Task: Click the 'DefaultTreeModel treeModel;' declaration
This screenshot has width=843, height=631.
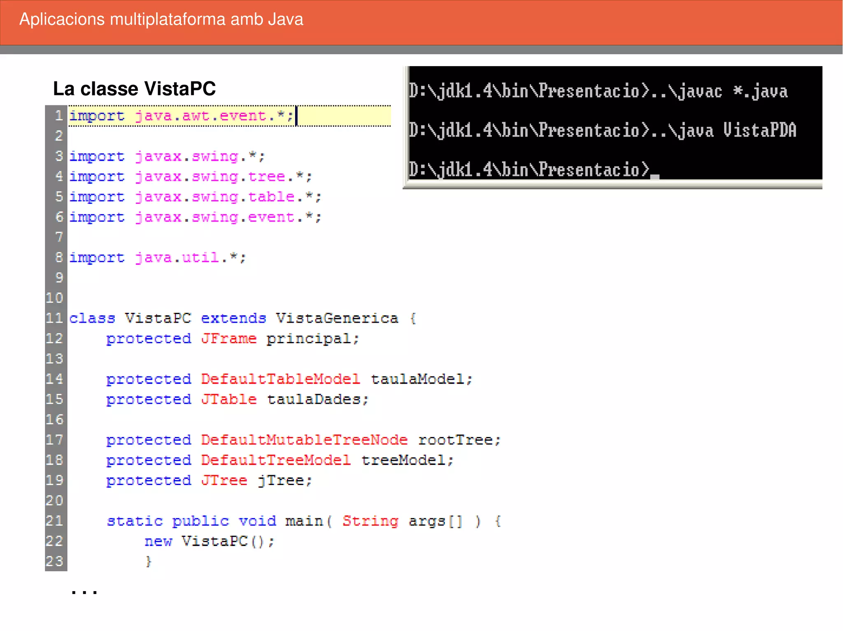Action: click(280, 460)
